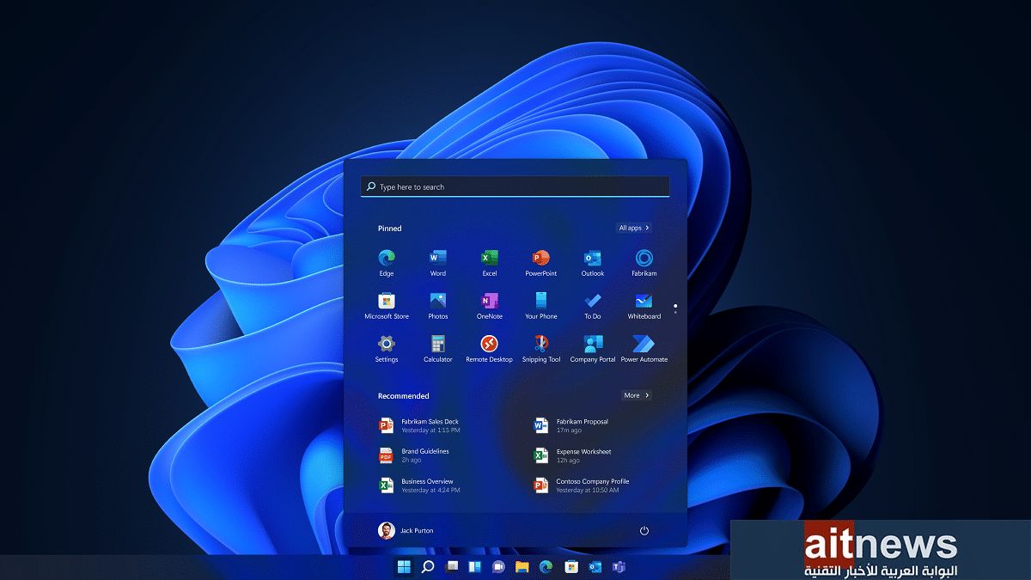Open the Settings gear app
The image size is (1031, 580).
387,344
